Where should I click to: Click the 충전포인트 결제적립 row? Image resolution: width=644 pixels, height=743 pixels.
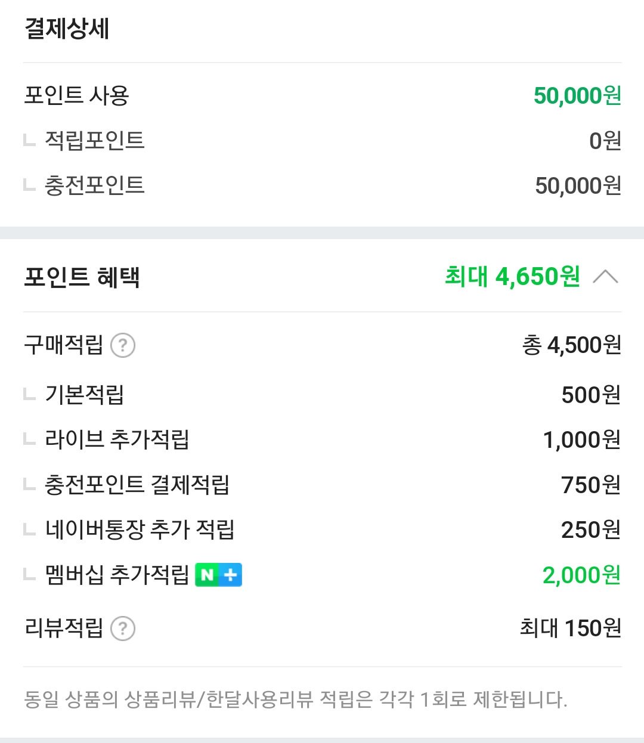pos(137,485)
